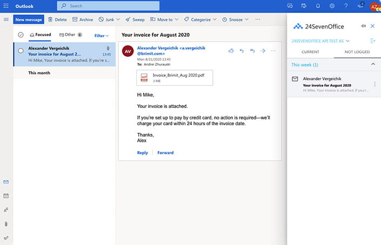The height and width of the screenshot is (245, 381).
Task: Open email 'Your invoice for August 2...'
Action: (x=65, y=54)
